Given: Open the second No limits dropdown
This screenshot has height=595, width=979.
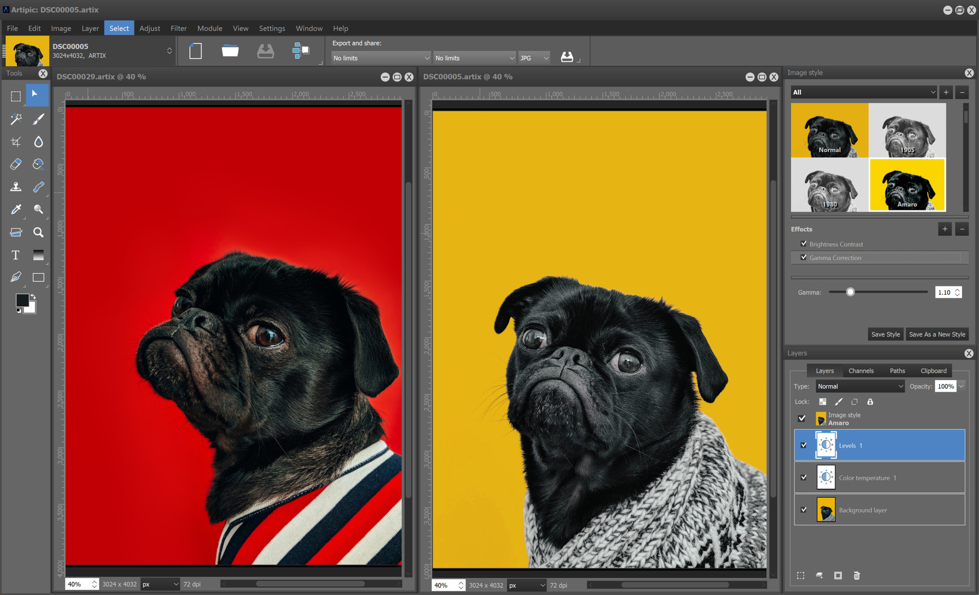Looking at the screenshot, I should pyautogui.click(x=474, y=58).
